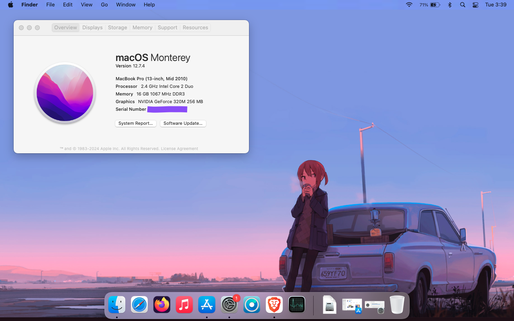
Task: Click the System Report button
Action: click(x=136, y=124)
